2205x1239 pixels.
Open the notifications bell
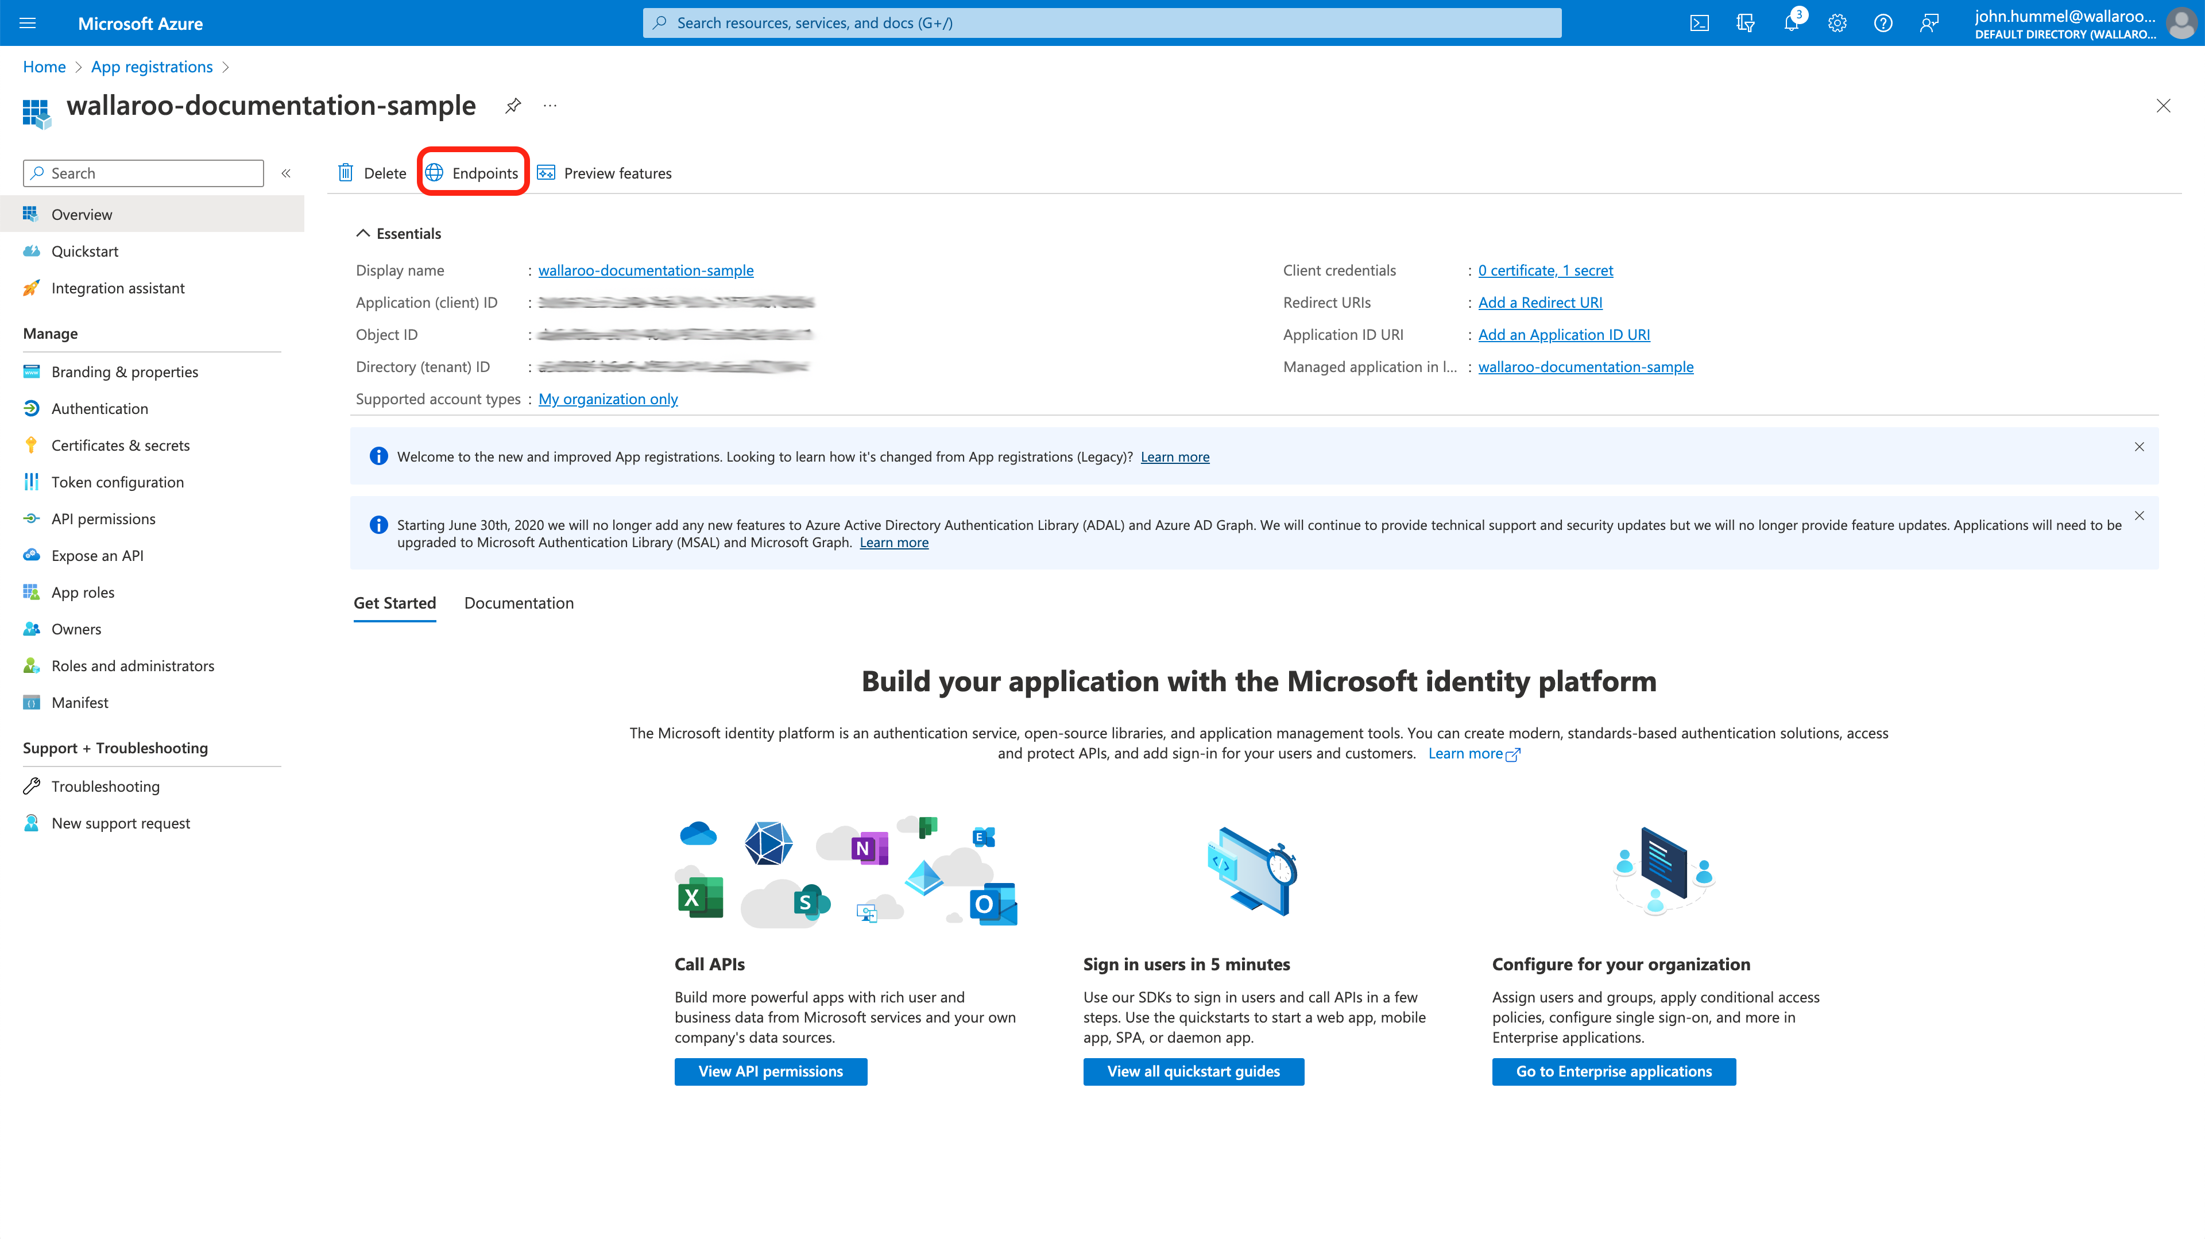coord(1791,23)
